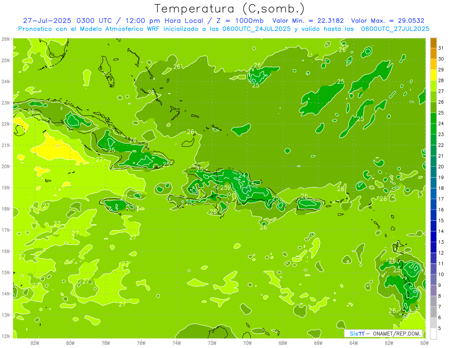Image resolution: width=451 pixels, height=348 pixels.
Task: Select the "0600UTC_27JUL2025" valid-until time
Action: click(x=395, y=29)
